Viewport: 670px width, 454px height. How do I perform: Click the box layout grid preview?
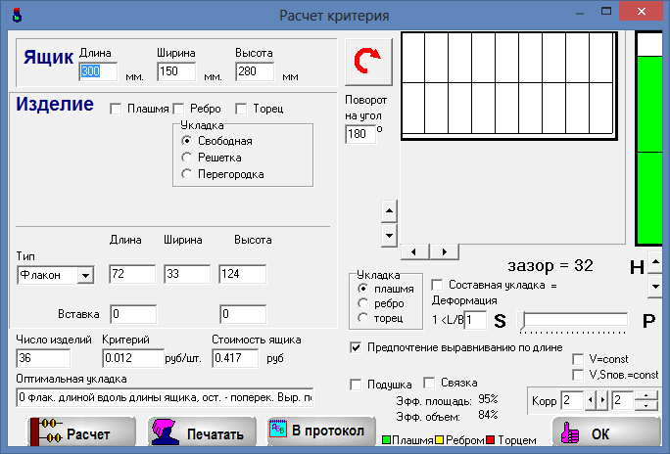pos(509,85)
